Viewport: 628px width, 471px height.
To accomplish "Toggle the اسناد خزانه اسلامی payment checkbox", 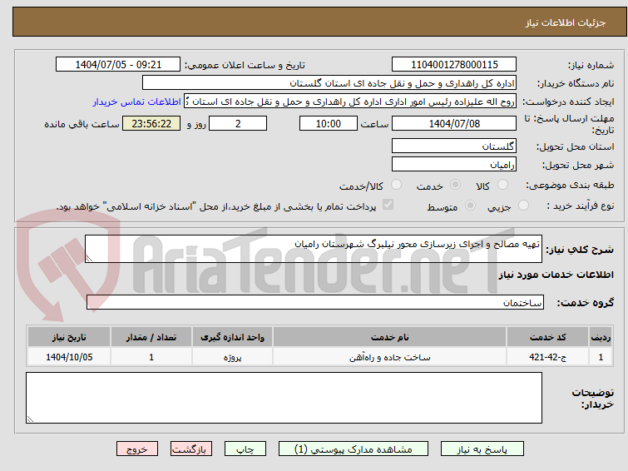I will click(388, 205).
